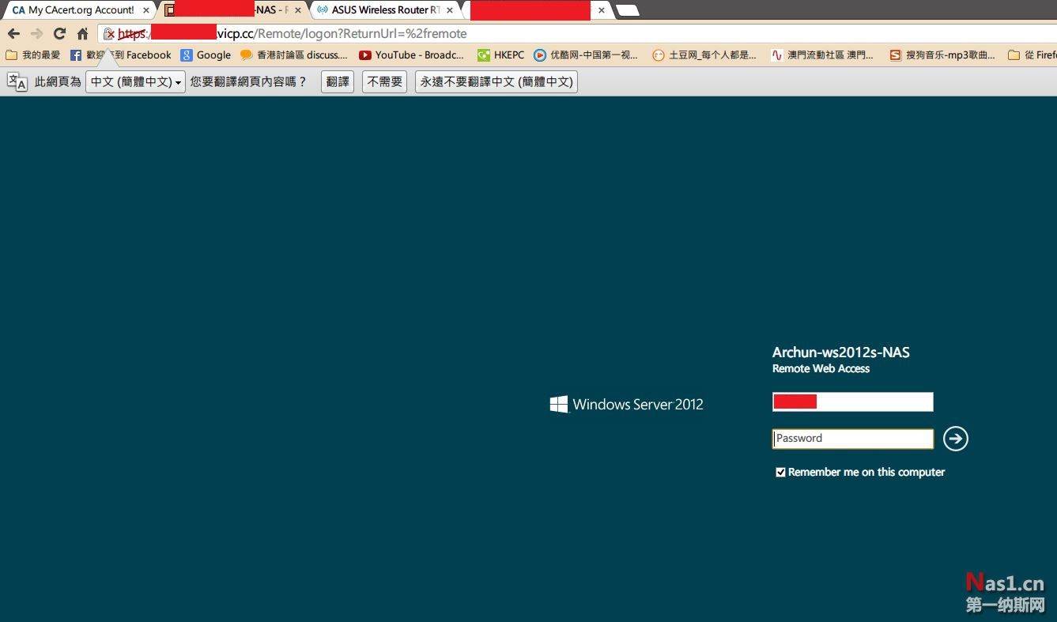This screenshot has width=1057, height=622.
Task: Open the Facebook bookmark
Action: tap(121, 55)
